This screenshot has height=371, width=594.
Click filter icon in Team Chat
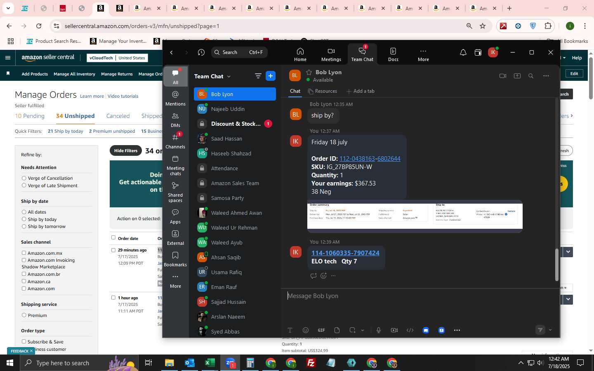258,76
